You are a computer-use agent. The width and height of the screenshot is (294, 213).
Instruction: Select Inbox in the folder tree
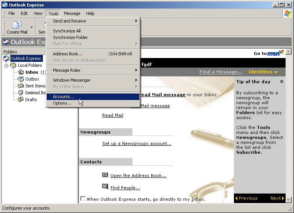click(32, 72)
